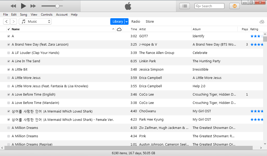Click the Play button
Screen dimensions: 267x156
[x=23, y=6]
